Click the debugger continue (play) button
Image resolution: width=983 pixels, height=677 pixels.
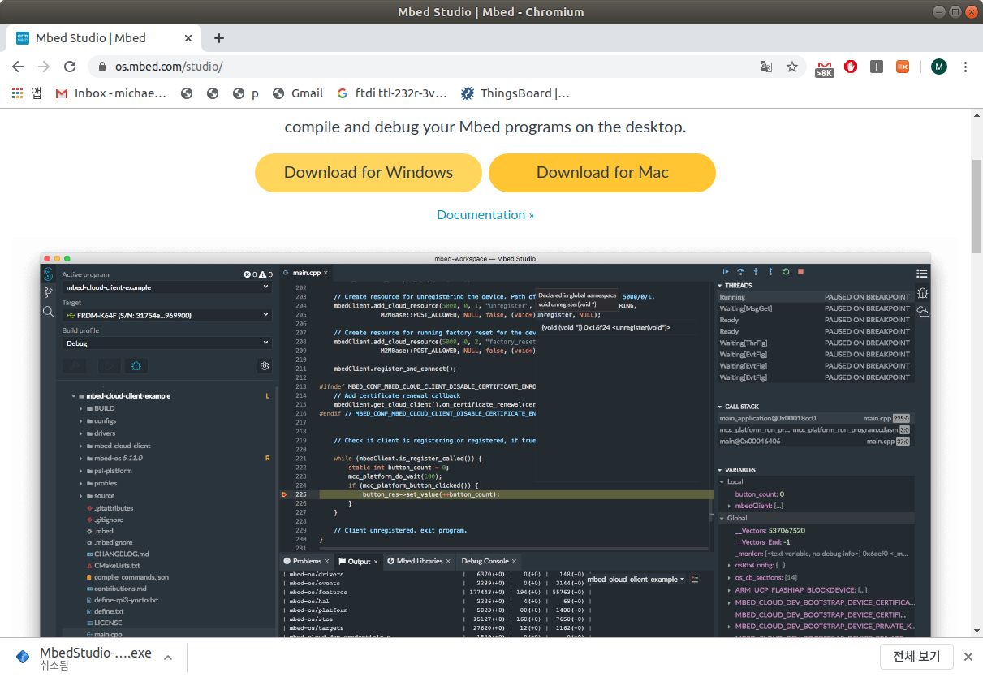point(726,271)
